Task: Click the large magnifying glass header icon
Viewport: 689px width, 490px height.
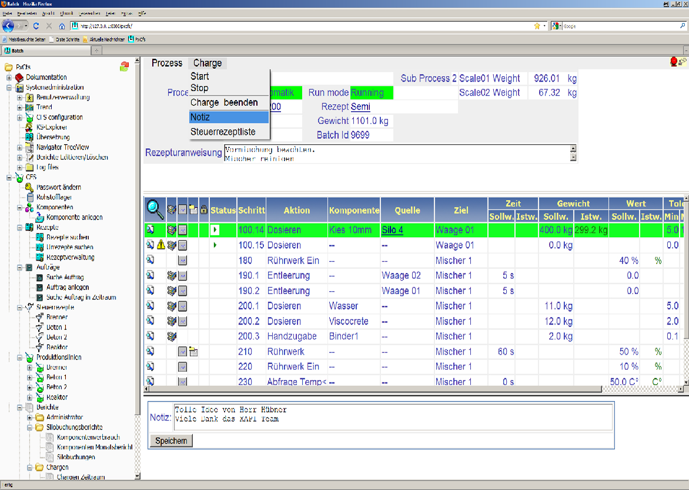Action: 155,209
